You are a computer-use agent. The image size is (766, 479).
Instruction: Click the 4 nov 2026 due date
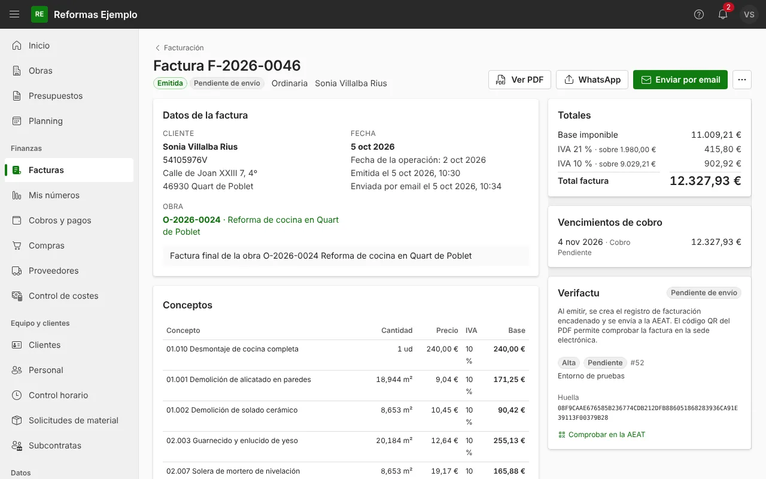pos(580,242)
